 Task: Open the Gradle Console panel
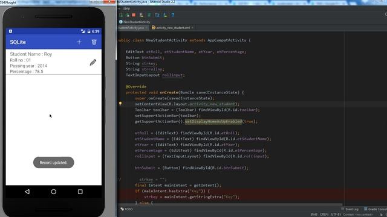[375, 209]
